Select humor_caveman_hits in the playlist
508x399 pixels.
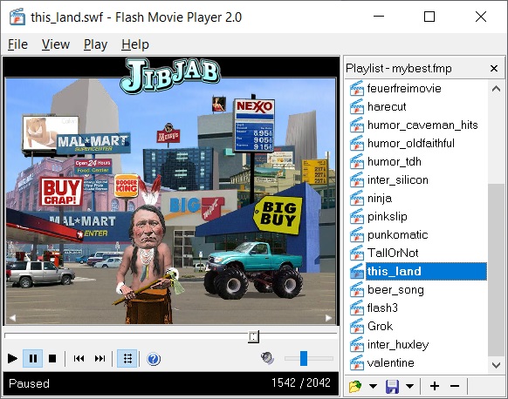click(422, 125)
